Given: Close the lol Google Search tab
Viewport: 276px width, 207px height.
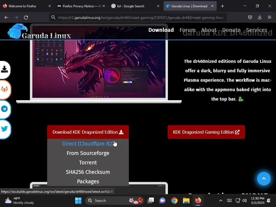Looking at the screenshot, I should click(x=158, y=6).
